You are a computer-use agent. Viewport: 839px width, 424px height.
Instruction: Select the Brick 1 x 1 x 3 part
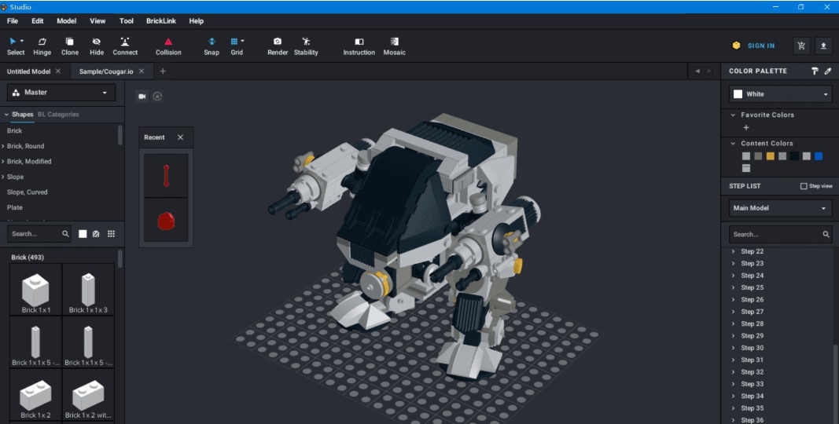(x=88, y=290)
